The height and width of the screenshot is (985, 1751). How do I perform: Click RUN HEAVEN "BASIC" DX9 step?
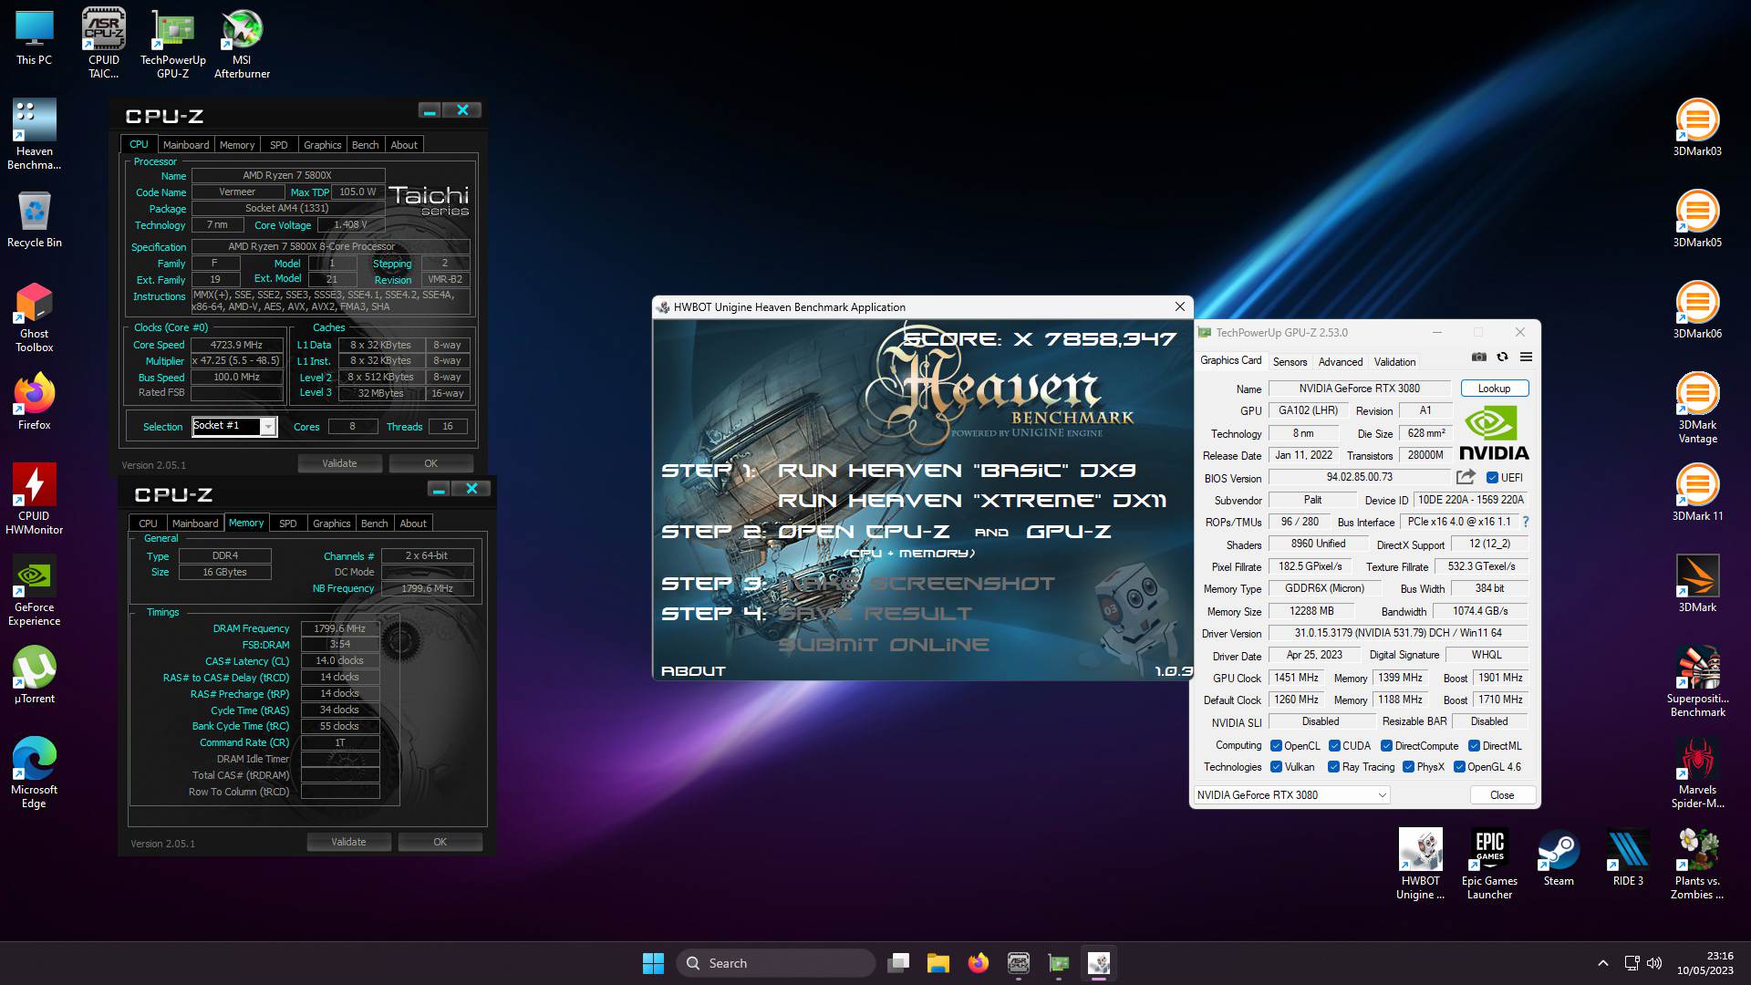tap(957, 471)
